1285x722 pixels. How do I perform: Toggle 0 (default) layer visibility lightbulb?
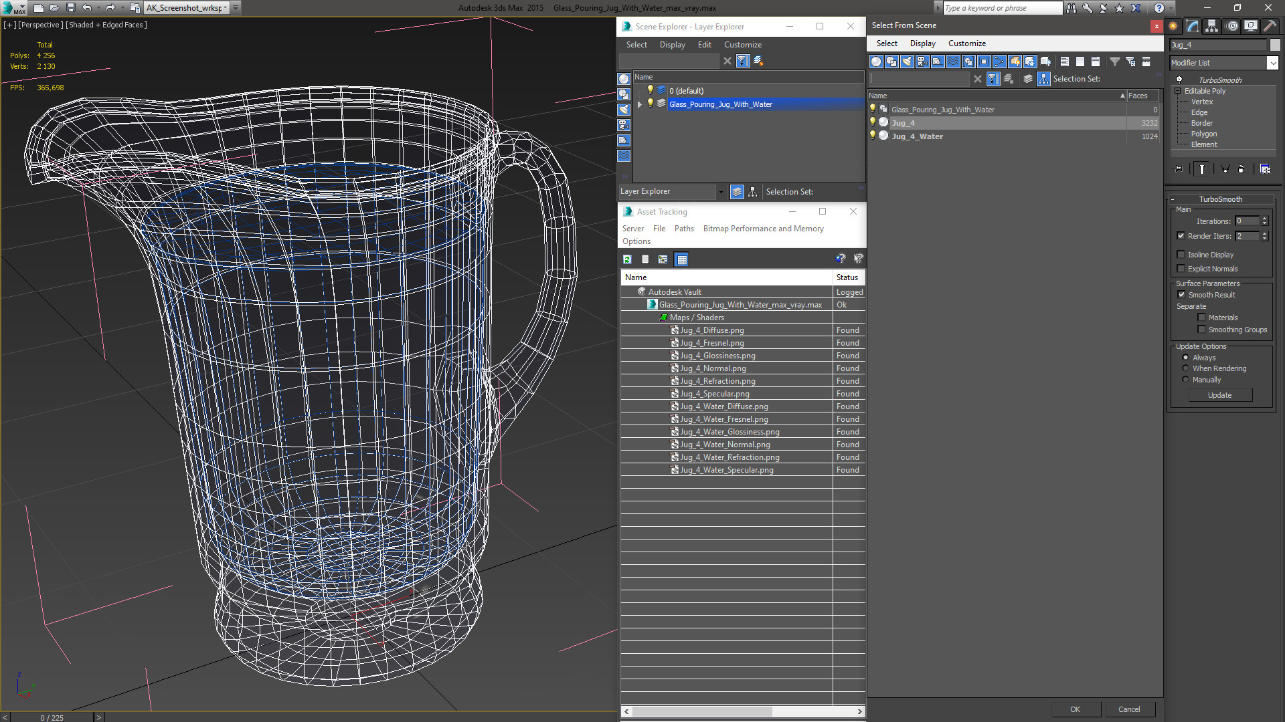pyautogui.click(x=650, y=90)
